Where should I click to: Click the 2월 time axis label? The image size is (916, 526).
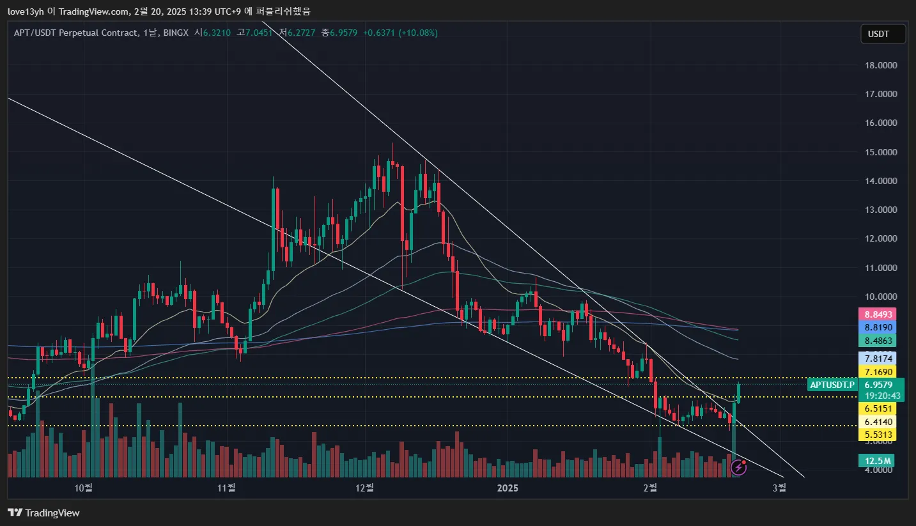pos(650,488)
